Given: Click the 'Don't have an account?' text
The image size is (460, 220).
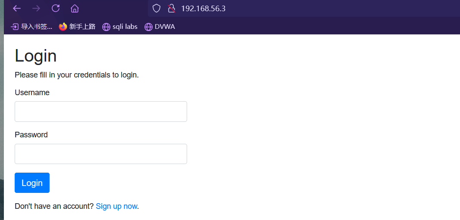Looking at the screenshot, I should point(54,206).
